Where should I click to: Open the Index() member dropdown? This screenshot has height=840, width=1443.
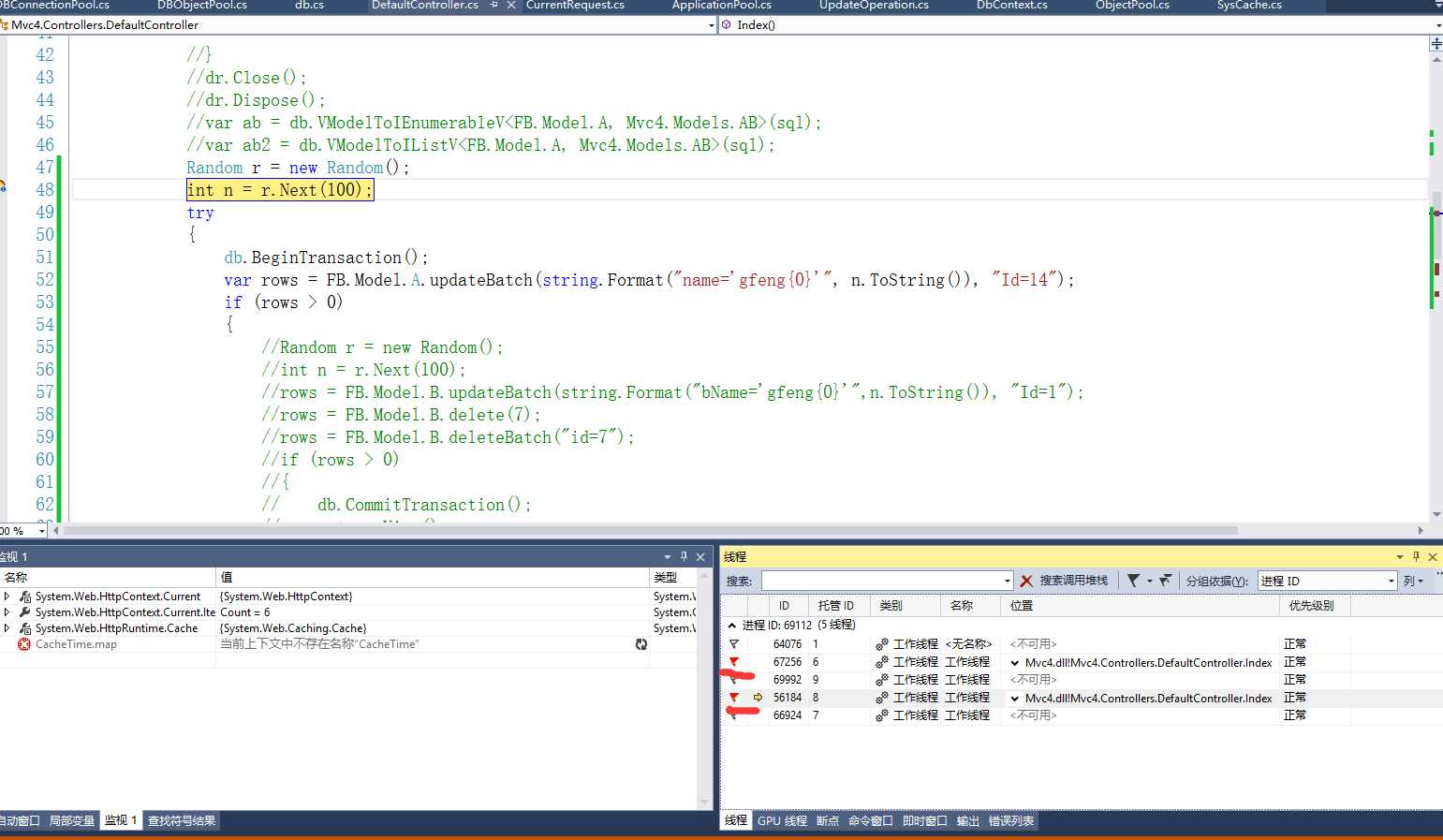(1438, 25)
